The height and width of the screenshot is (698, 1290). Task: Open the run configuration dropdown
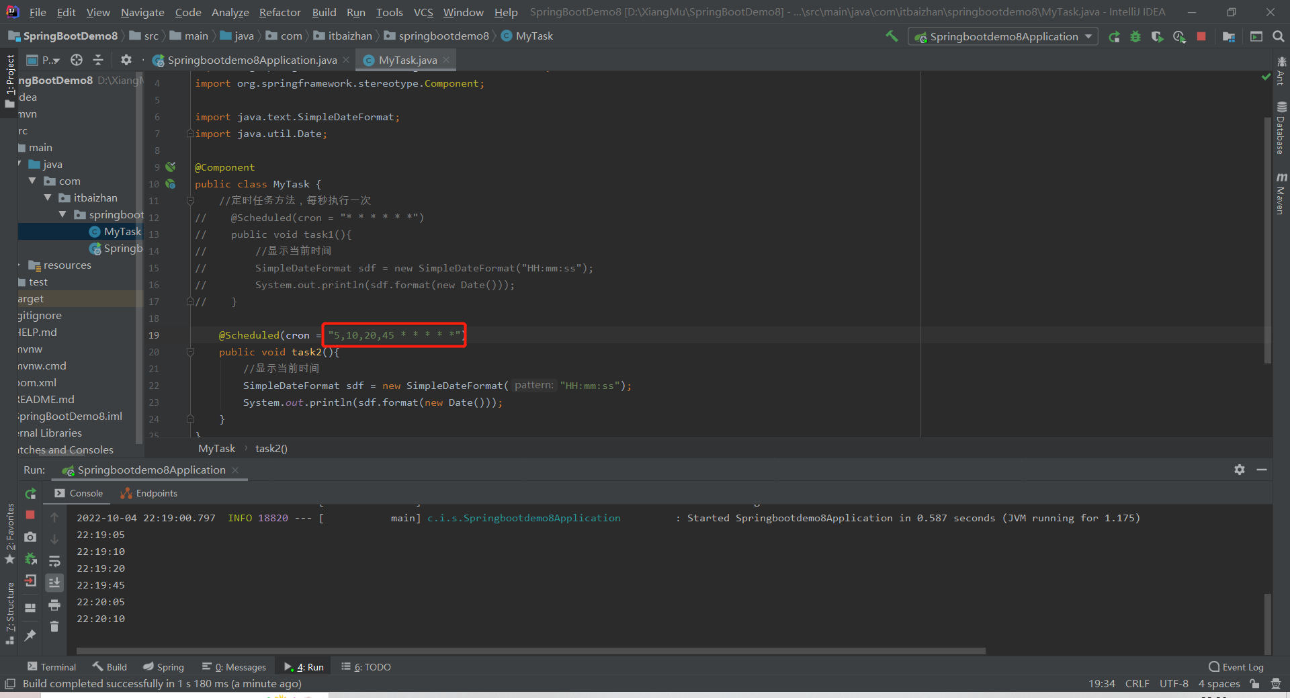coord(1003,37)
